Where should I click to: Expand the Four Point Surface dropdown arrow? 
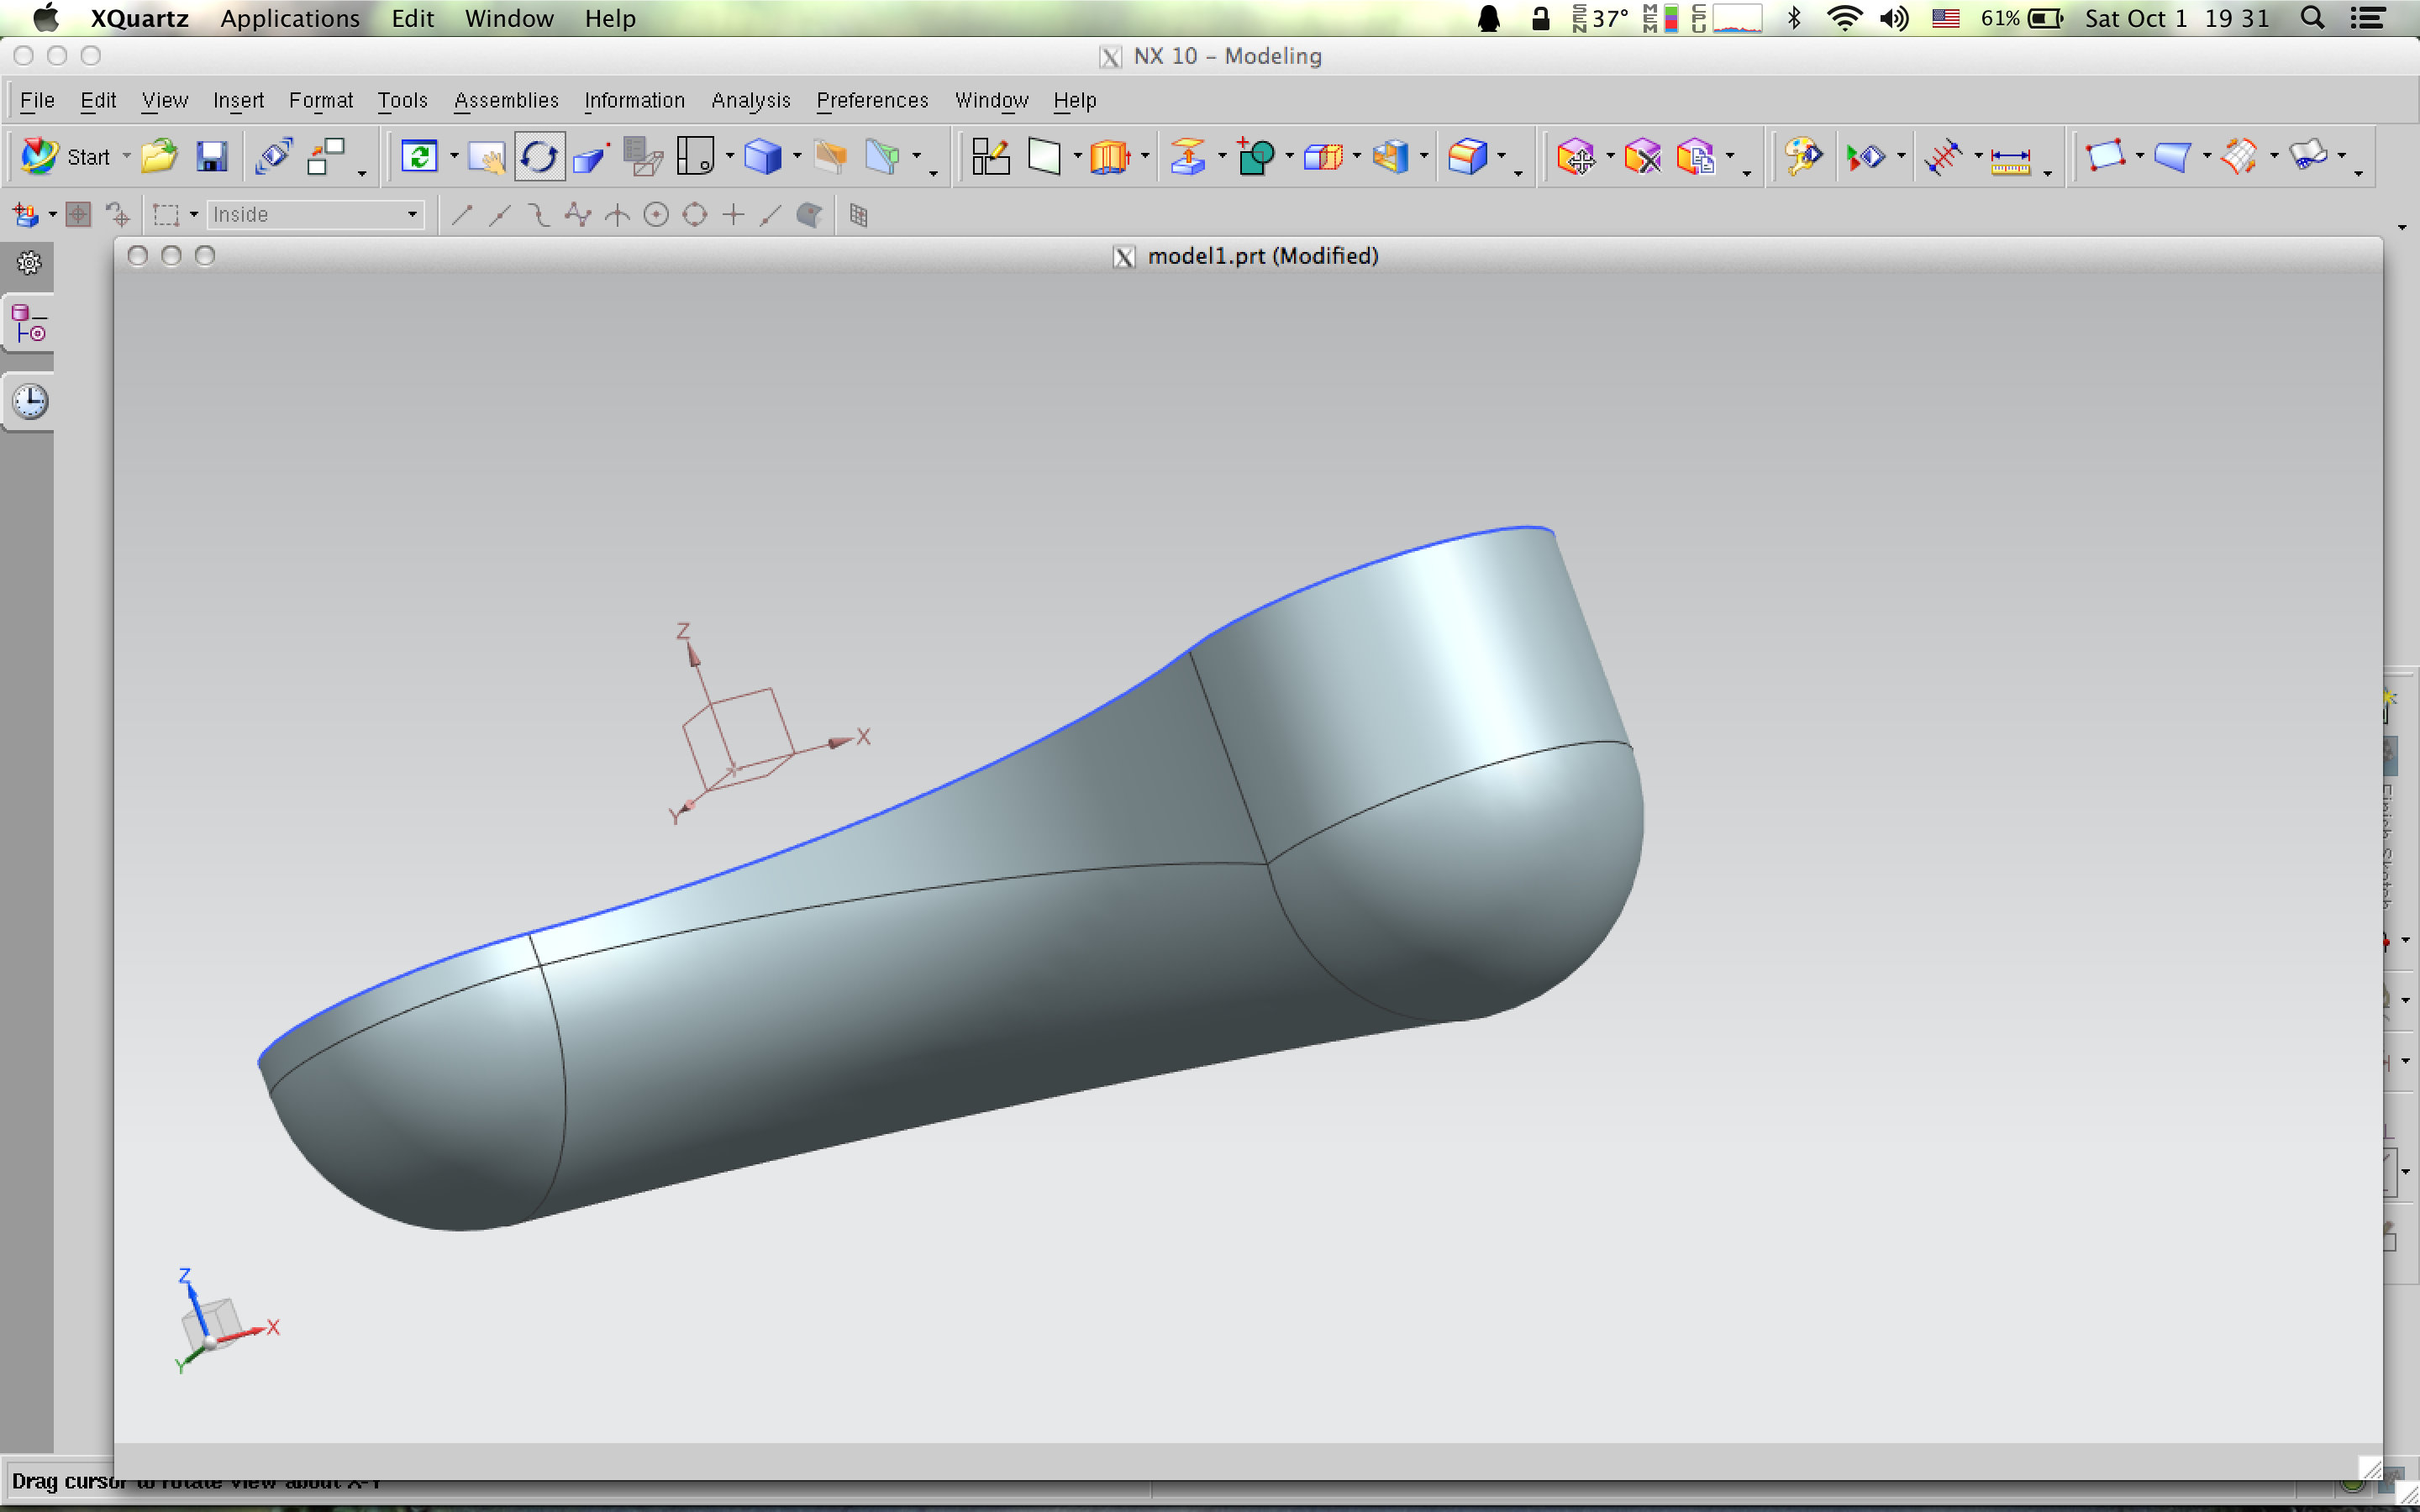(x=2139, y=157)
